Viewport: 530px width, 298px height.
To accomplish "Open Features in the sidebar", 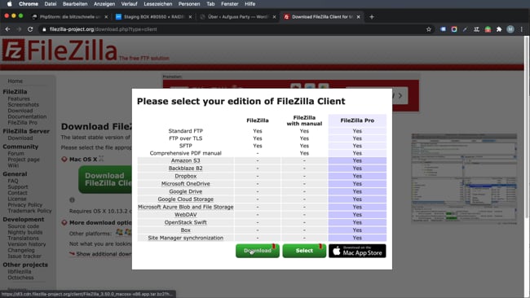I will [x=19, y=99].
